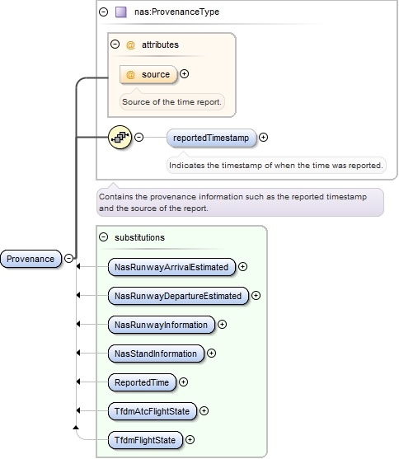Expand the reportedTimestamp element
Viewport: 399px width, 459px height.
coord(263,137)
